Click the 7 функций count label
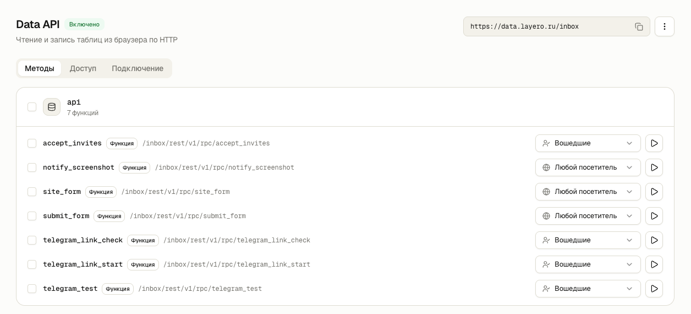 83,113
